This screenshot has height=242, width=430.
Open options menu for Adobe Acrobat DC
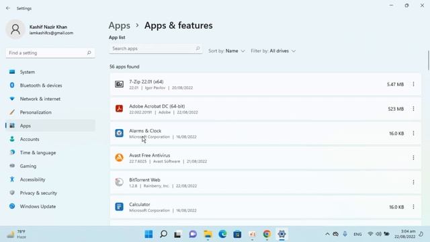click(x=413, y=109)
